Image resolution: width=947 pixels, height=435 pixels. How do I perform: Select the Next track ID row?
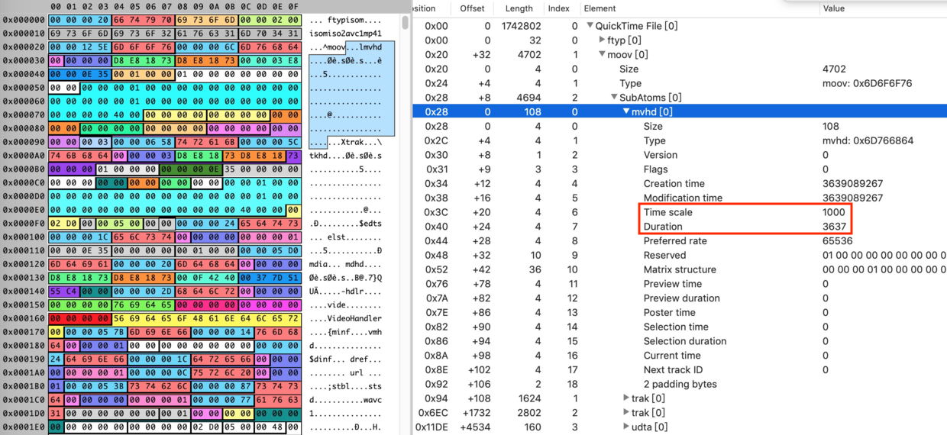680,369
